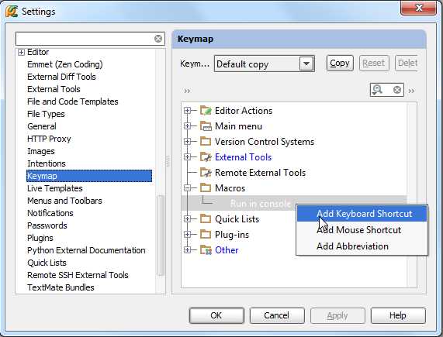Image resolution: width=443 pixels, height=337 pixels.
Task: Clear the settings search field icon
Action: click(x=158, y=39)
